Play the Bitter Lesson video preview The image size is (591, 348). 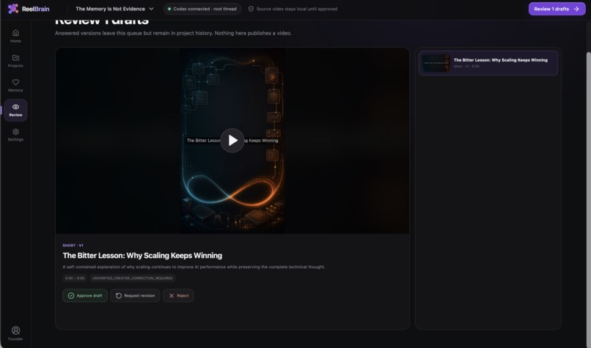pos(232,141)
